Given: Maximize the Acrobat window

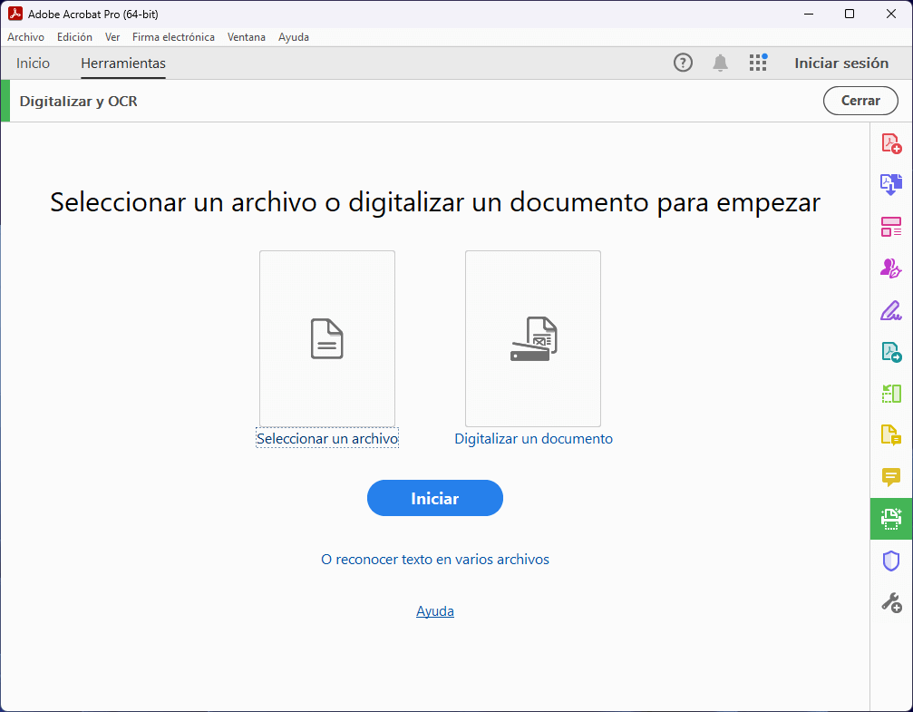Looking at the screenshot, I should point(850,14).
